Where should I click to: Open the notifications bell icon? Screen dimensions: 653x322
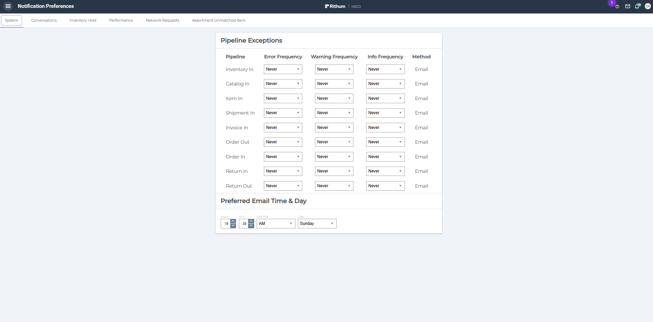pyautogui.click(x=637, y=6)
